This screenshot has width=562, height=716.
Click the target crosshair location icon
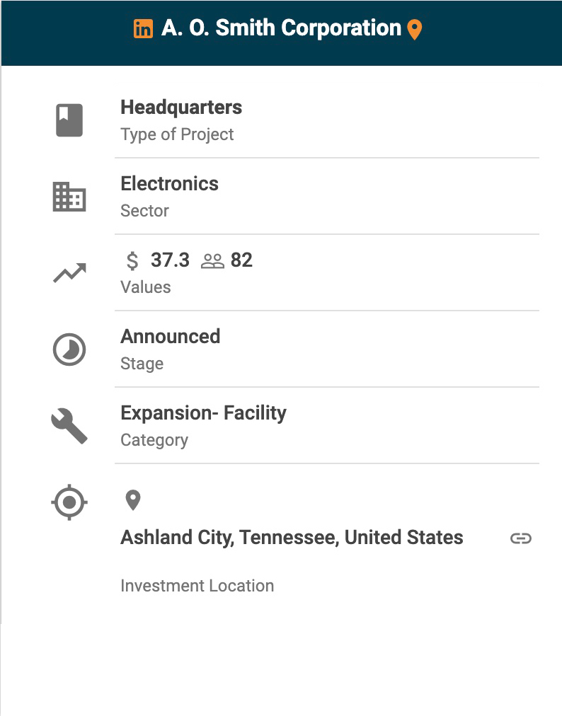point(69,502)
